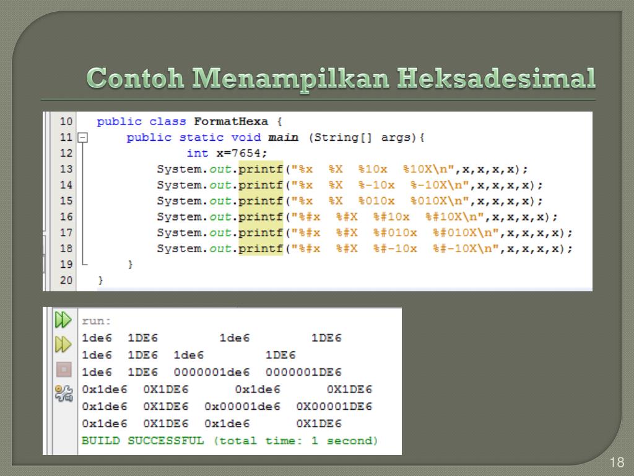Viewport: 634px width, 476px height.
Task: Click line number 19 in the gutter
Action: pyautogui.click(x=66, y=264)
